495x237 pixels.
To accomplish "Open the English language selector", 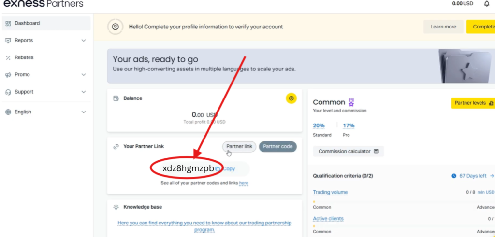I will (46, 112).
